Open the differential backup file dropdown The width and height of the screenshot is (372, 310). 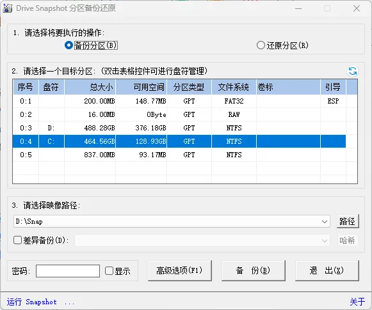coord(325,240)
